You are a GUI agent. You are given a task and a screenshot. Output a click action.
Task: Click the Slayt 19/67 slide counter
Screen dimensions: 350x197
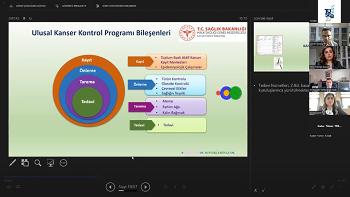coord(128,187)
